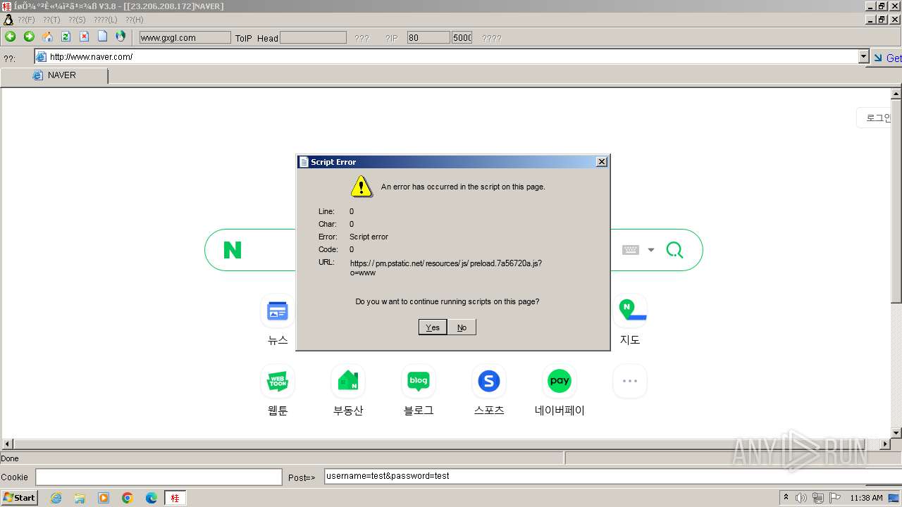Open the ??(F) menu

26,20
